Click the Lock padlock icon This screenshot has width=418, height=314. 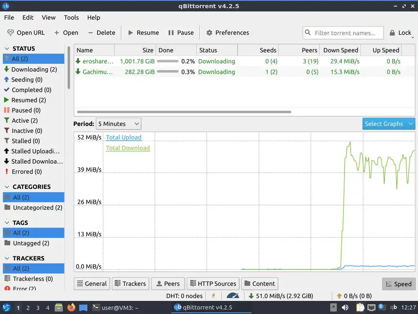tap(392, 33)
